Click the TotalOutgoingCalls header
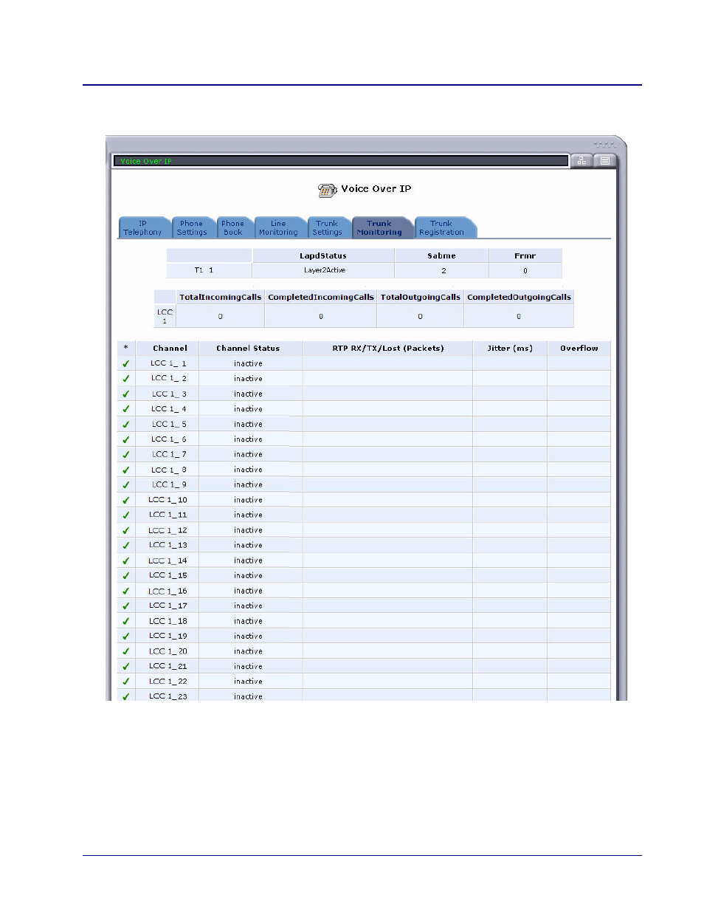This screenshot has width=704, height=912. point(421,297)
